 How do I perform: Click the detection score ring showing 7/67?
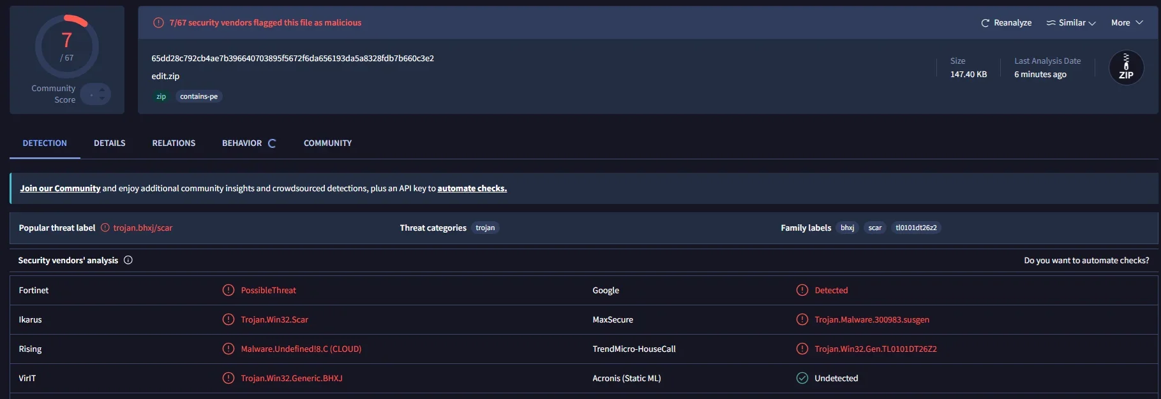pyautogui.click(x=67, y=47)
